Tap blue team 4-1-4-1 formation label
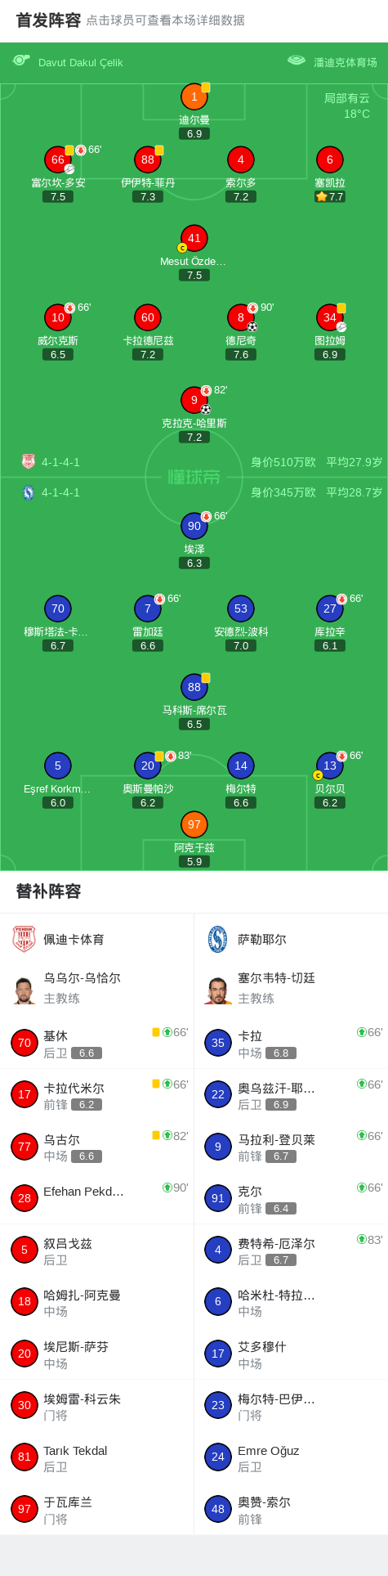 [x=61, y=492]
